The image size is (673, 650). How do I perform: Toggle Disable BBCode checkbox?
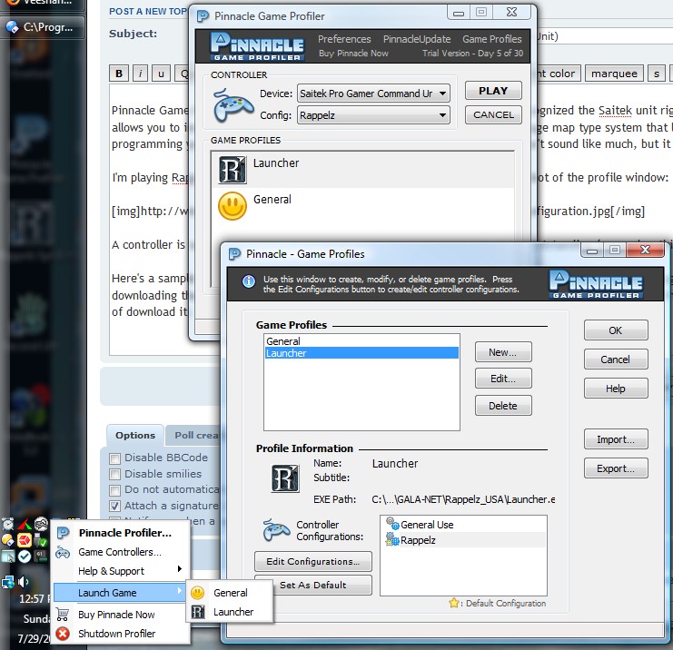pos(114,458)
